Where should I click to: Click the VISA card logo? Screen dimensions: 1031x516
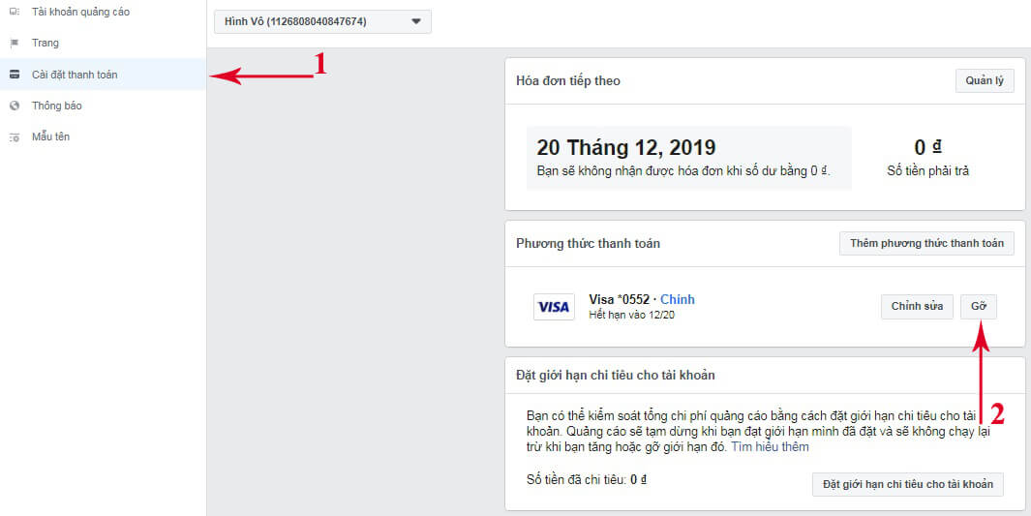[x=554, y=307]
